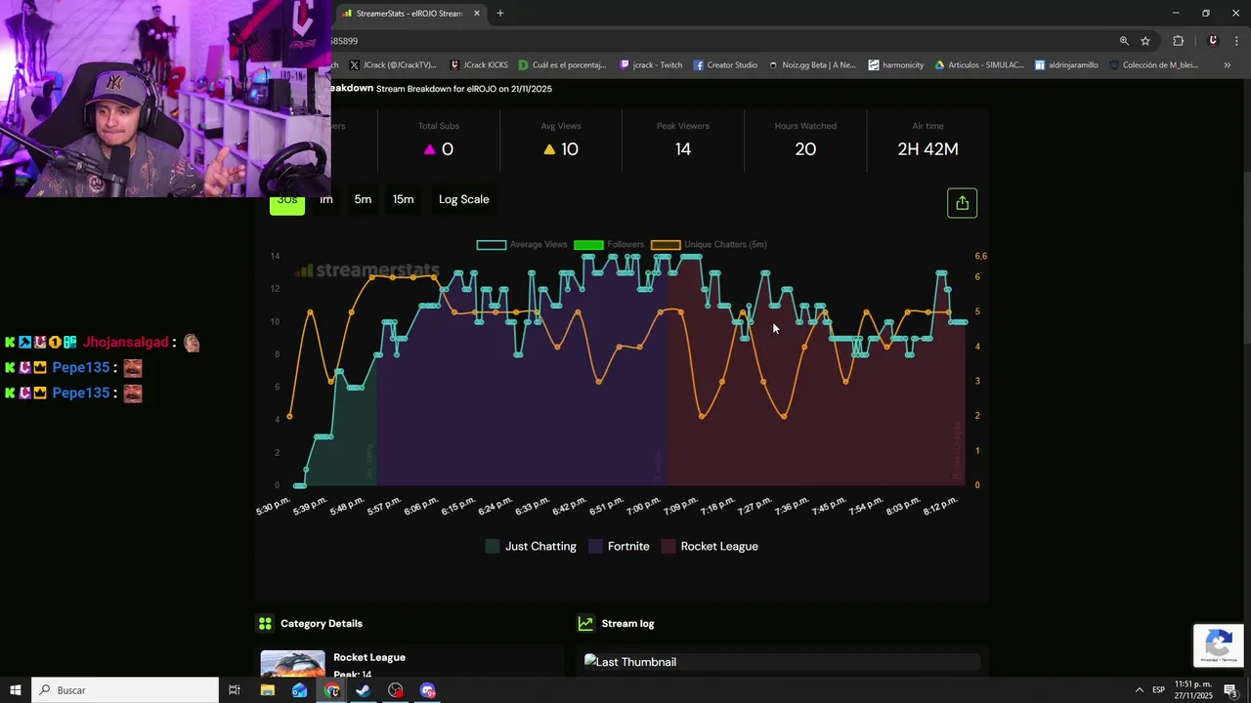Open the JCrack KICKS bookmark
1251x703 pixels.
tap(479, 65)
